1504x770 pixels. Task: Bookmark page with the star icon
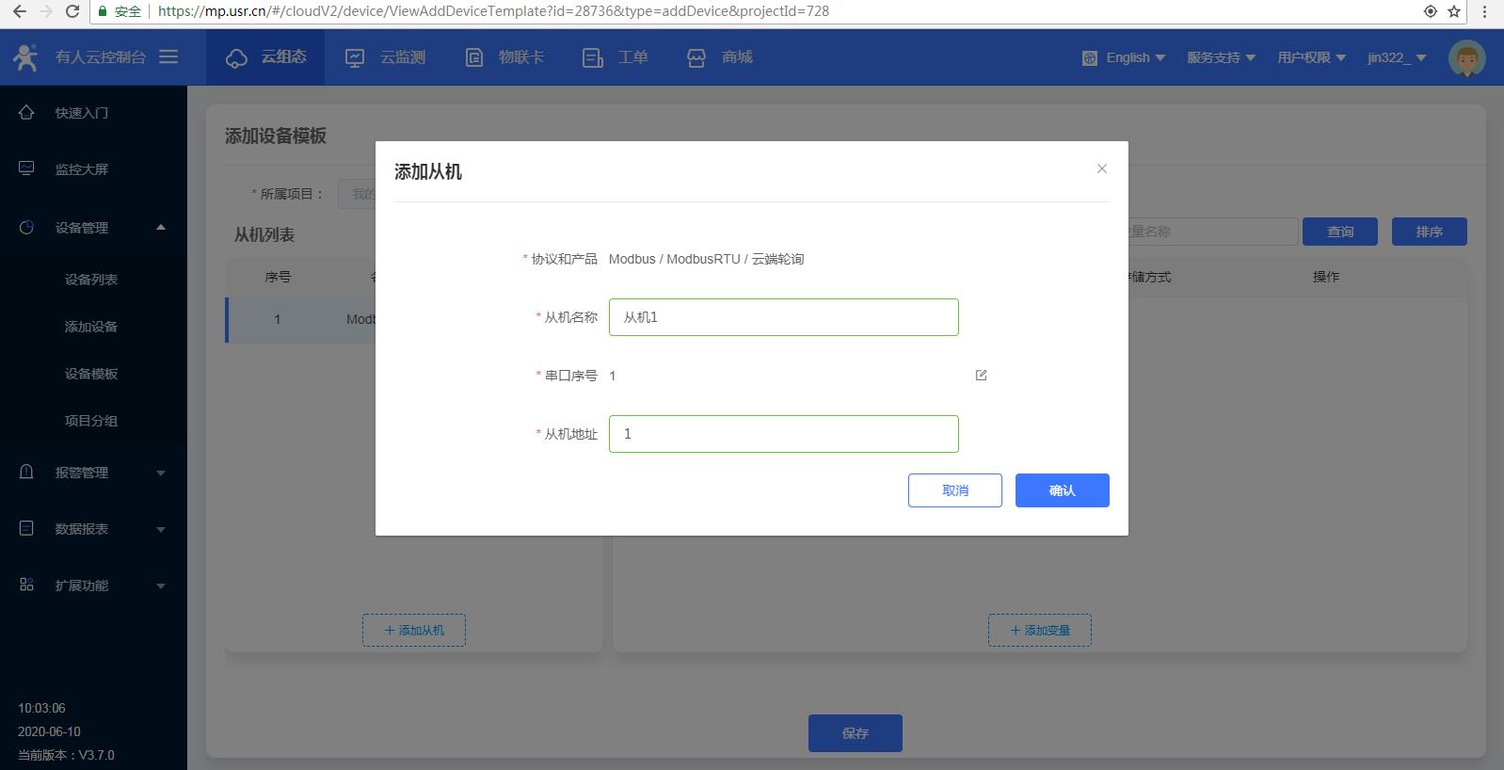click(x=1454, y=11)
